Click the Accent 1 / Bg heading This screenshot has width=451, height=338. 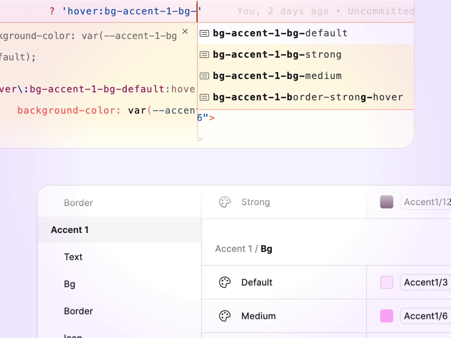pyautogui.click(x=244, y=249)
